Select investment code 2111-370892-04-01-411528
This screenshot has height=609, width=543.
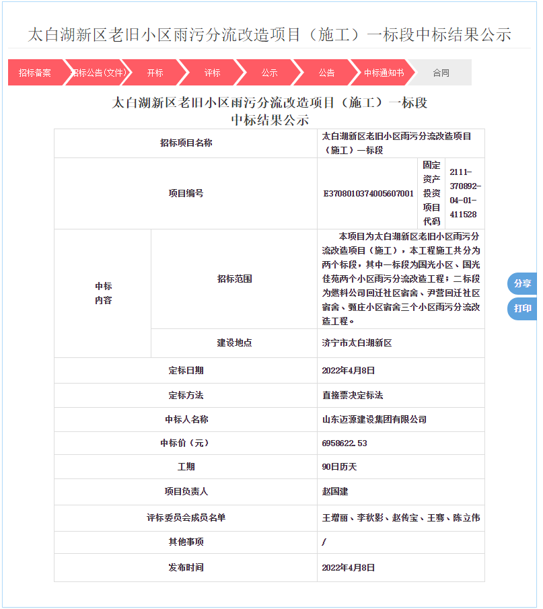465,193
